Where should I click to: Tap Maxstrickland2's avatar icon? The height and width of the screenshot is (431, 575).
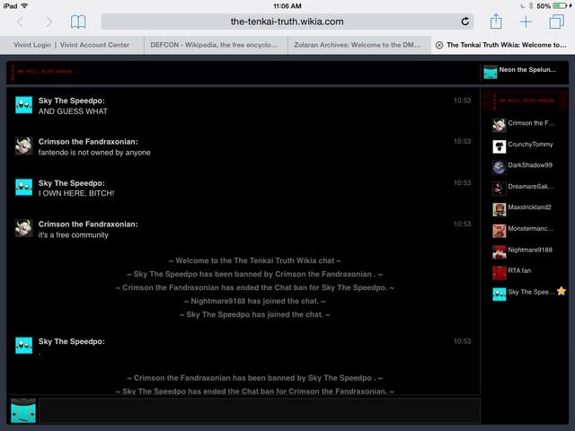pos(500,209)
